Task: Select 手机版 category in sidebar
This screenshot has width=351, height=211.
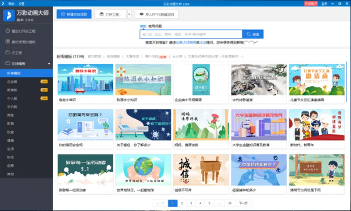Action: pos(12,107)
